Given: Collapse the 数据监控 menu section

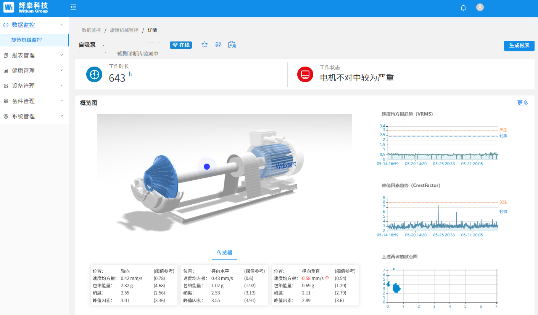Looking at the screenshot, I should tap(34, 25).
